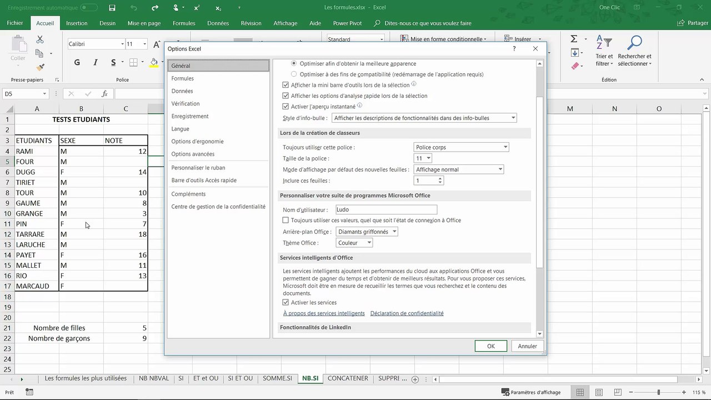Check Toujours utiliser ces valeurs checkbox
Image resolution: width=711 pixels, height=400 pixels.
click(x=286, y=220)
